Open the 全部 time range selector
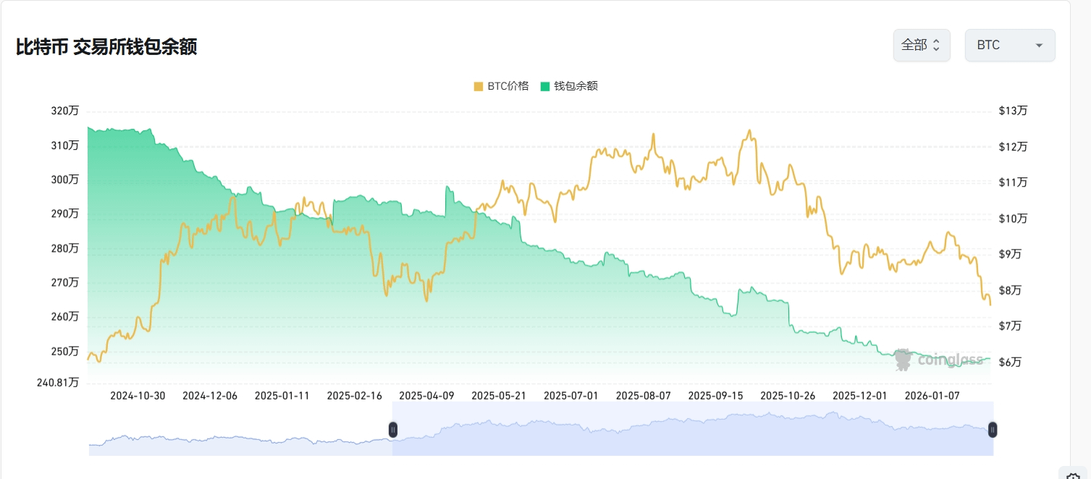 [921, 46]
